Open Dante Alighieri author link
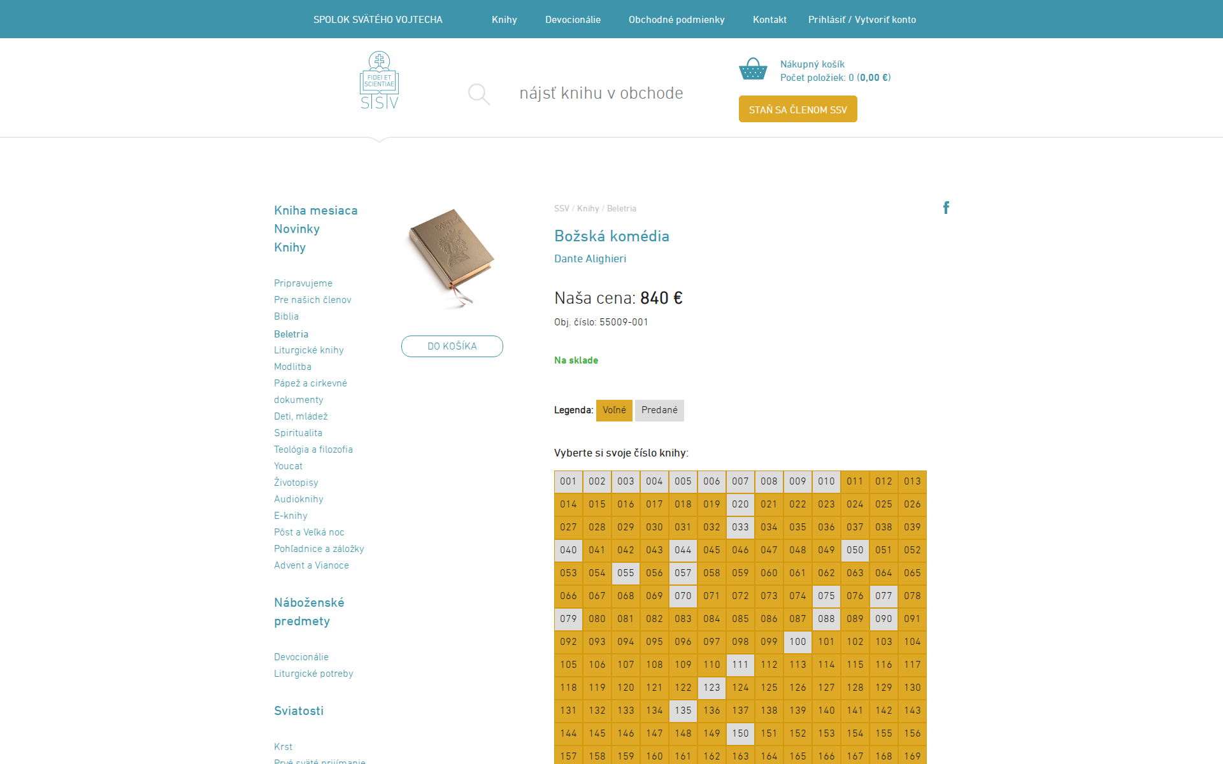The height and width of the screenshot is (764, 1223). coord(590,258)
